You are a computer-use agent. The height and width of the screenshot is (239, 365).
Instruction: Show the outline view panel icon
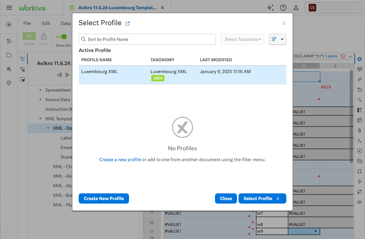click(23, 59)
